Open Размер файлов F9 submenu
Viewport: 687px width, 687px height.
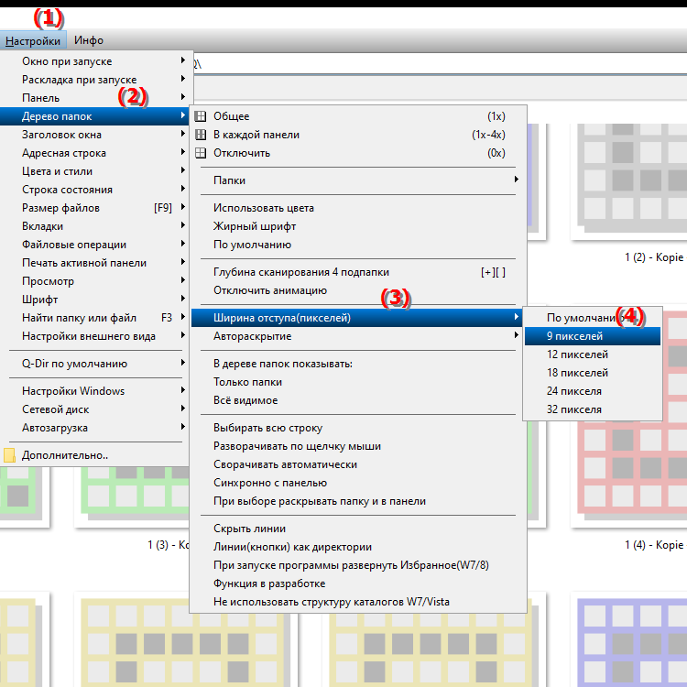(94, 208)
